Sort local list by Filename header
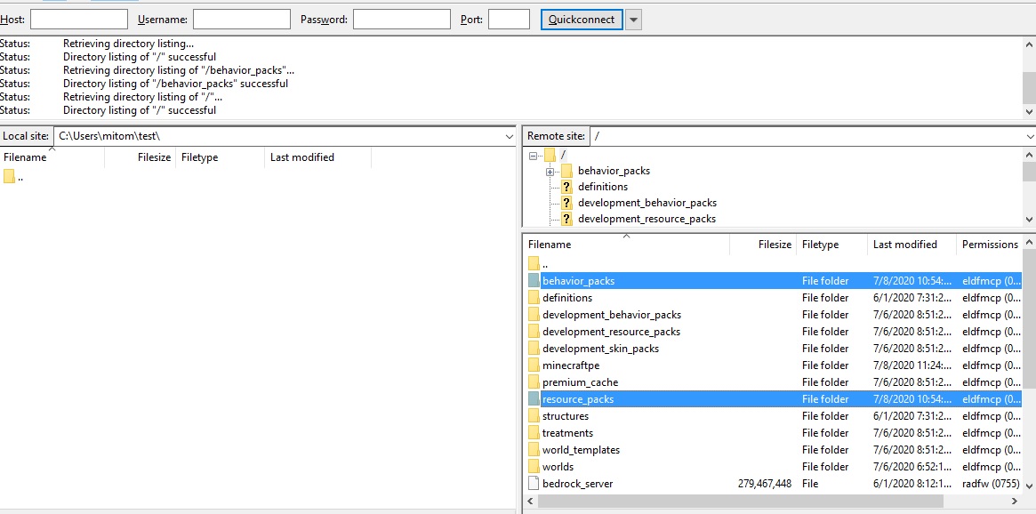Image resolution: width=1036 pixels, height=514 pixels. click(52, 157)
